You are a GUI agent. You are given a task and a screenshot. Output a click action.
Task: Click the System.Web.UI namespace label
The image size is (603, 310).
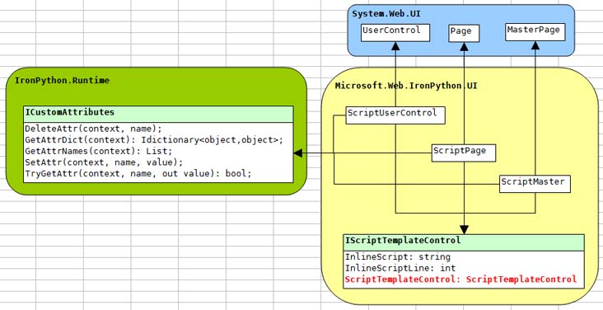(x=386, y=14)
